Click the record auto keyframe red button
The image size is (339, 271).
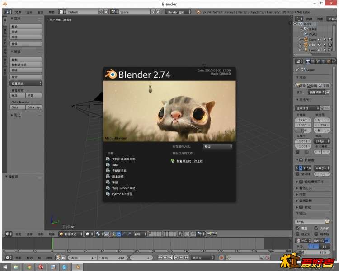click(x=221, y=257)
